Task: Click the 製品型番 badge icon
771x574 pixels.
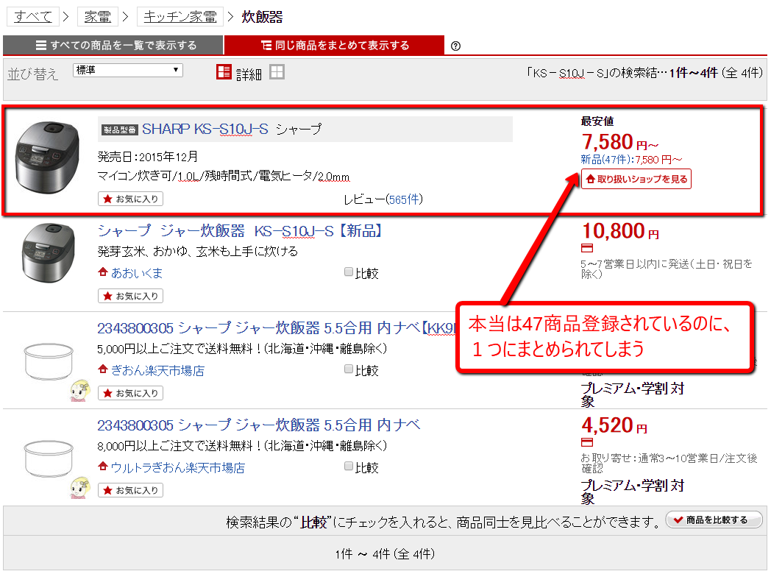Action: [120, 130]
